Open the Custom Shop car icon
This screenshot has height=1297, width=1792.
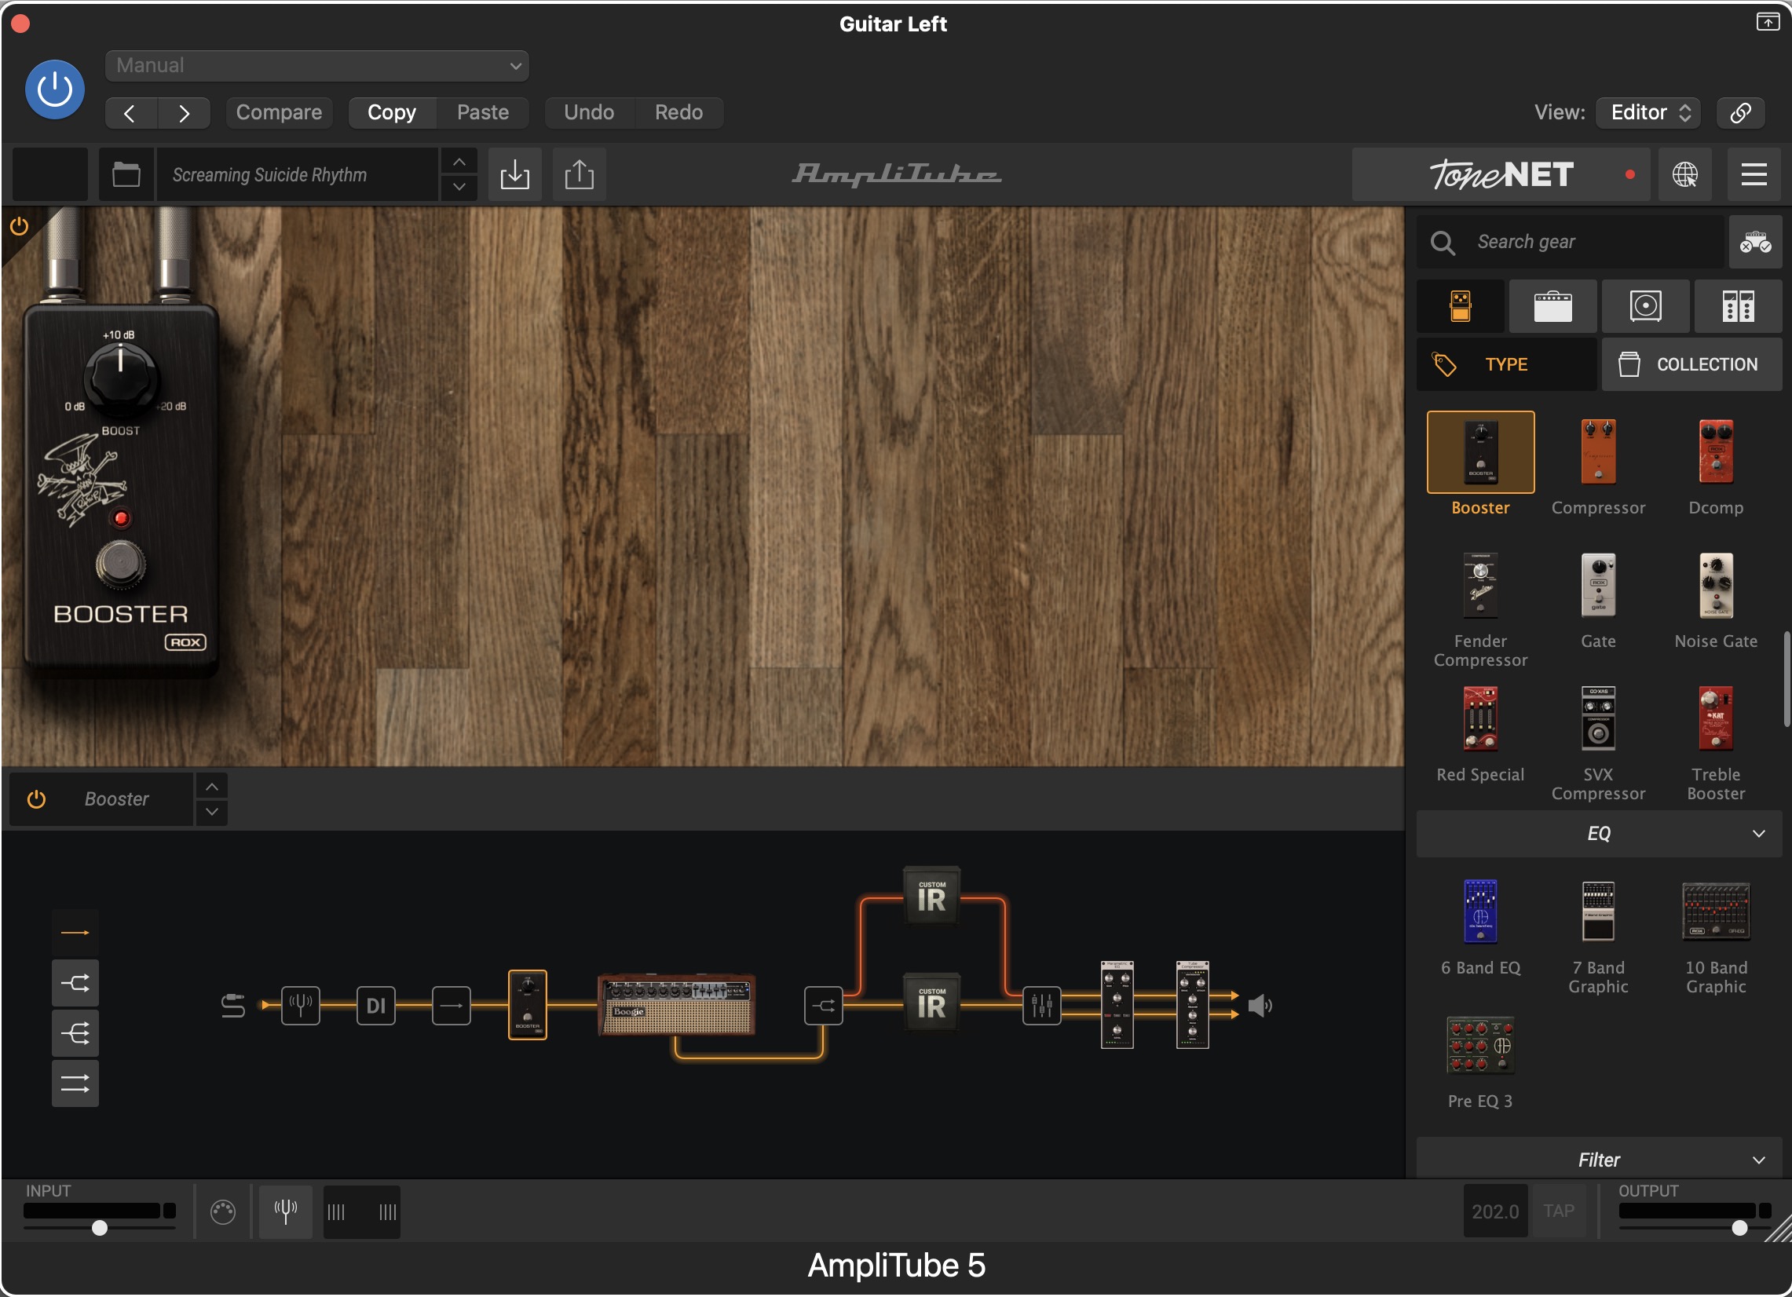click(1755, 243)
